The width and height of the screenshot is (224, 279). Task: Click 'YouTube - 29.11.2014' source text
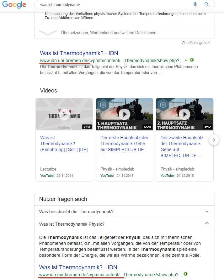56,176
